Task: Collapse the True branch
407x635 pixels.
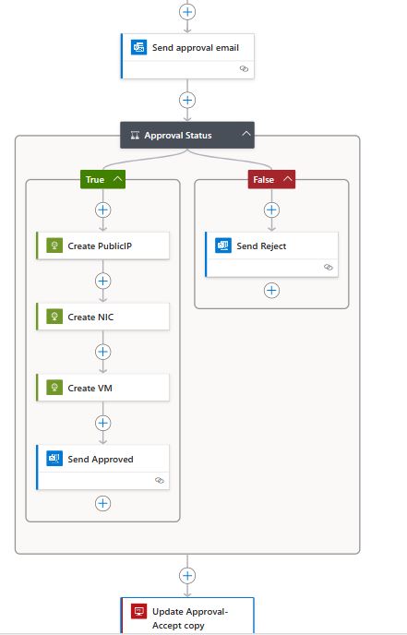Action: click(118, 179)
